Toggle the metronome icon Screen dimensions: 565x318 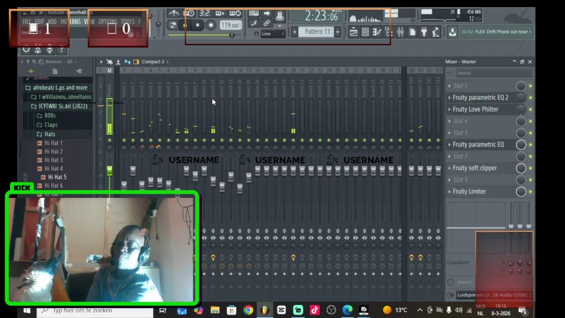[174, 13]
